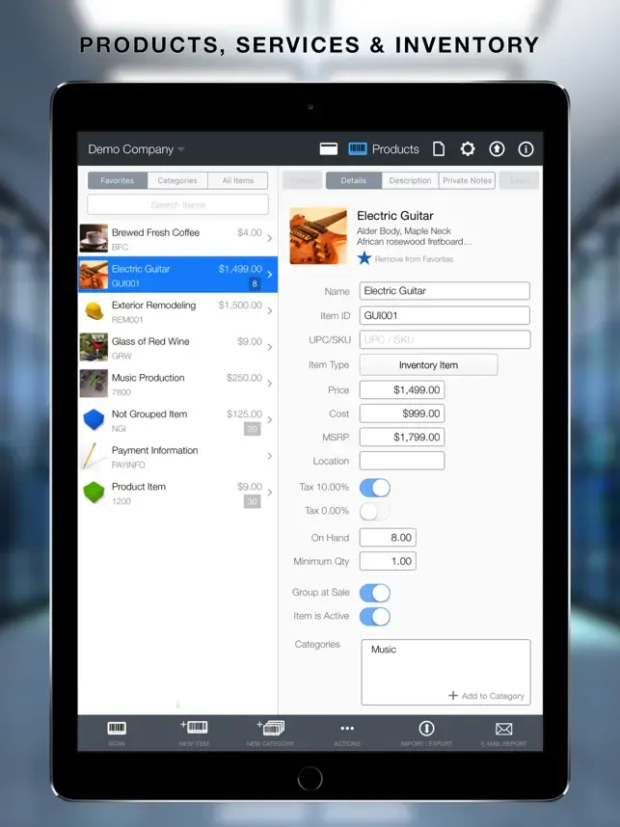This screenshot has height=827, width=620.
Task: Expand Exterior Remodeling row chevron
Action: coord(270,311)
